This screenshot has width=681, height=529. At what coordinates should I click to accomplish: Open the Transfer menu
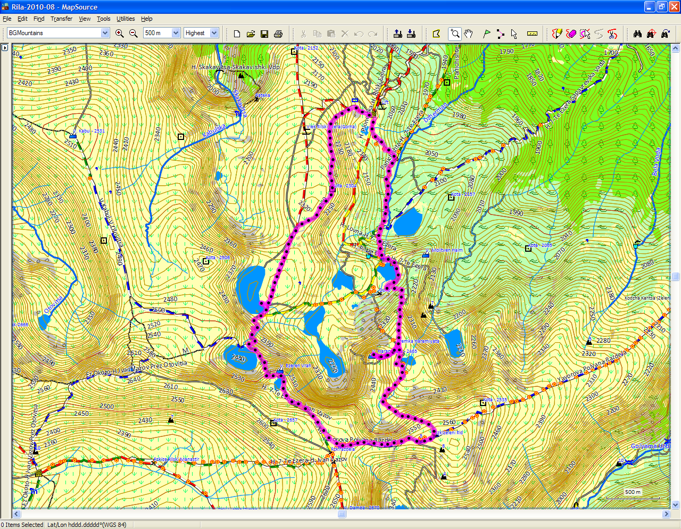tap(62, 19)
